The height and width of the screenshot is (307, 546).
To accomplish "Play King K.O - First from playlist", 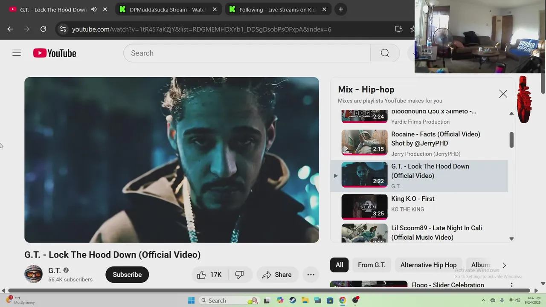I will (x=419, y=206).
